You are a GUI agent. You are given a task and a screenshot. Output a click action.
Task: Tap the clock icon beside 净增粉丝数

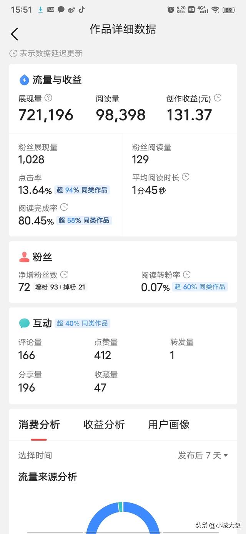pyautogui.click(x=64, y=275)
